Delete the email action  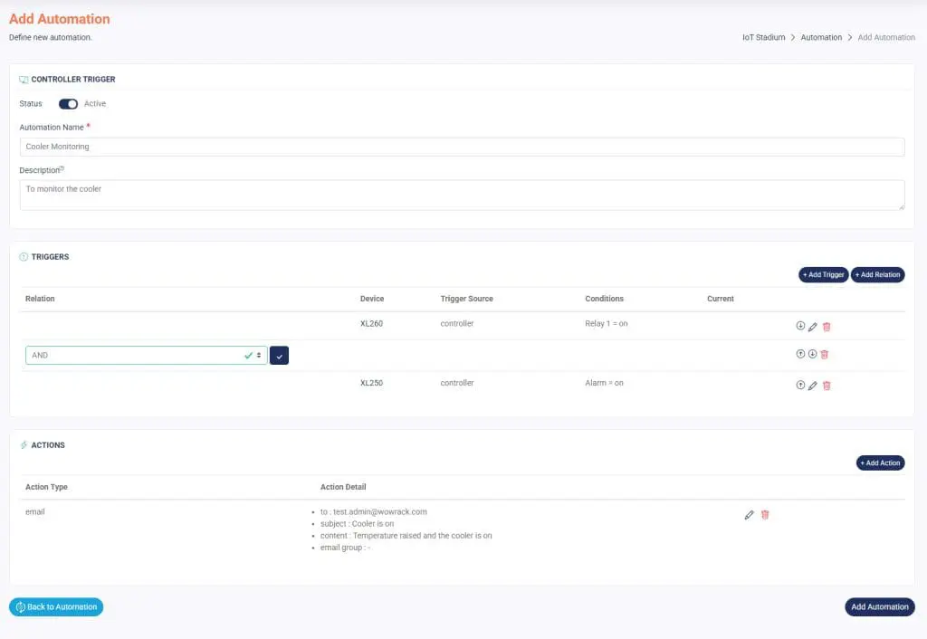765,514
